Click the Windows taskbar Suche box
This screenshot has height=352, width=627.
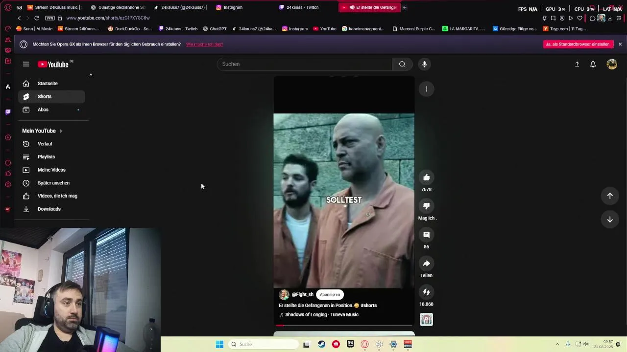click(264, 344)
